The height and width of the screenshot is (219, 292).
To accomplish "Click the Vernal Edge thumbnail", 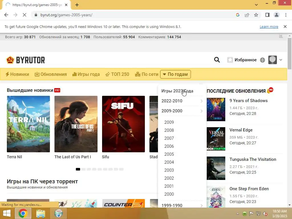I will click(216, 139).
